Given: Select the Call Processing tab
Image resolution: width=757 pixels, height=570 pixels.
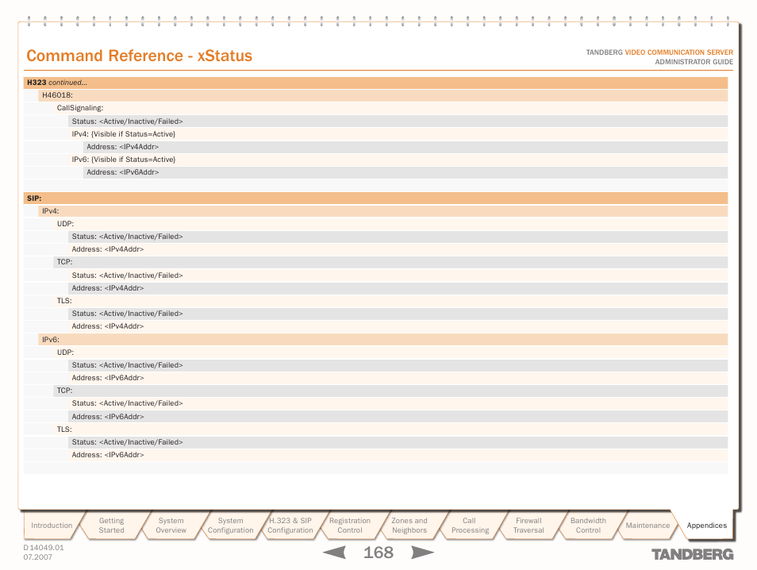Looking at the screenshot, I should [x=469, y=525].
